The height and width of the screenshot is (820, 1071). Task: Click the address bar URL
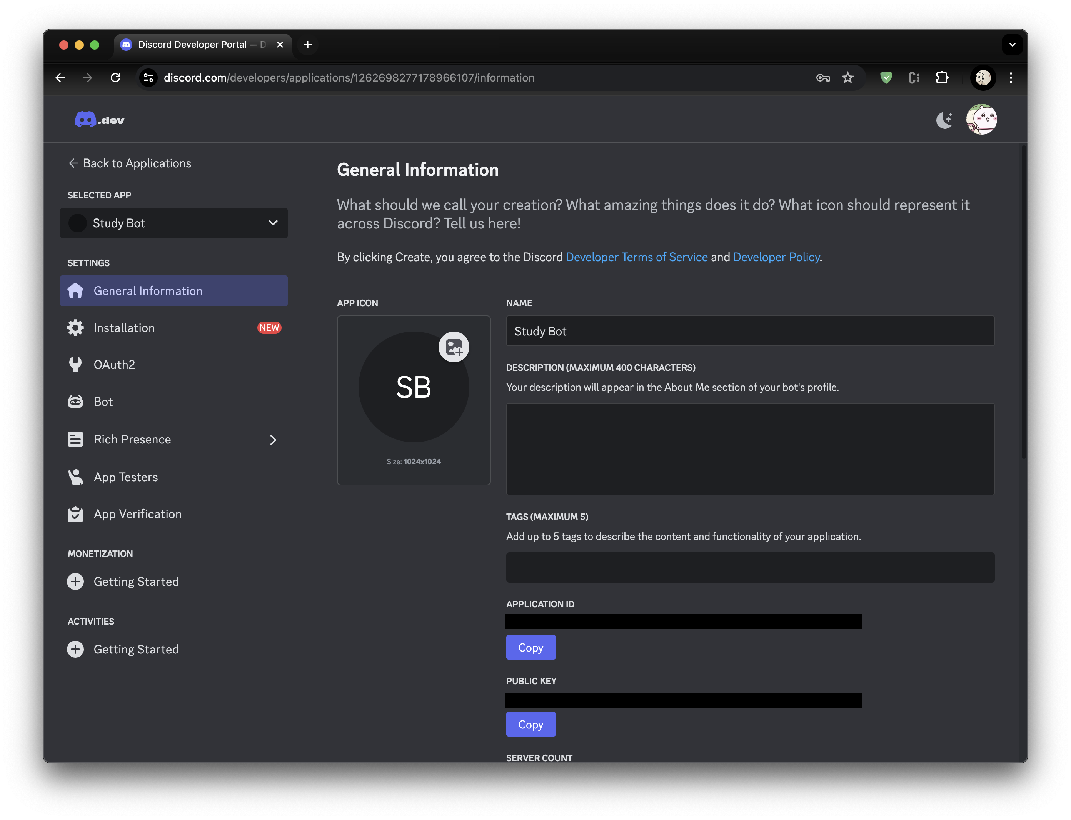(x=349, y=78)
